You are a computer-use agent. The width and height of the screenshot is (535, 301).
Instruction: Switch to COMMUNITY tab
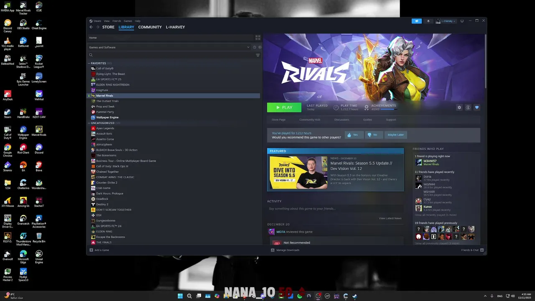pyautogui.click(x=150, y=27)
